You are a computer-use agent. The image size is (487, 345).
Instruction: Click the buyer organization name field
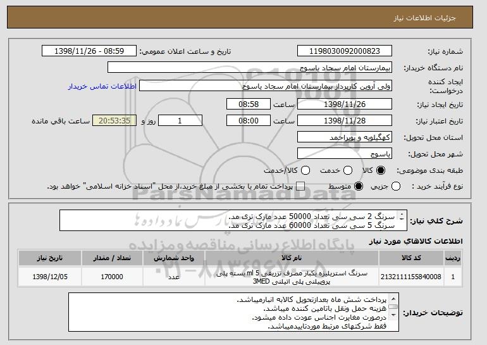coord(250,68)
